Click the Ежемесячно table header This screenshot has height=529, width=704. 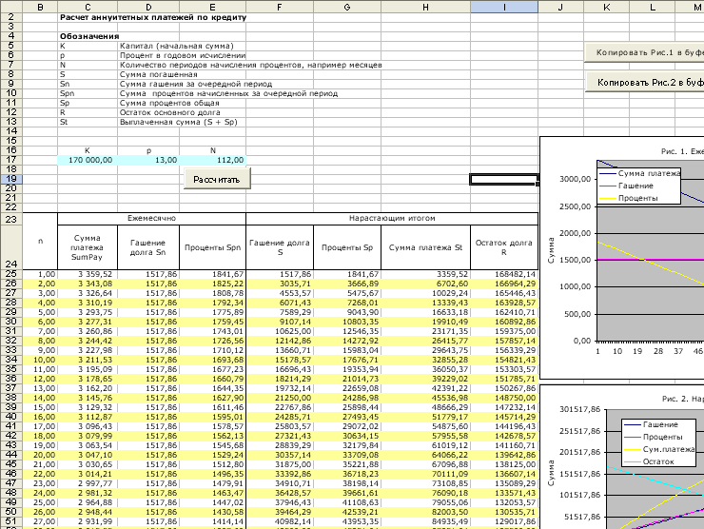152,218
